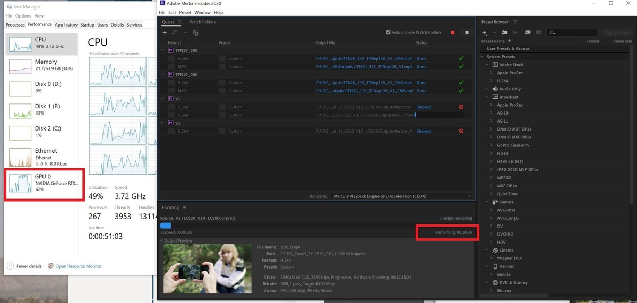Expand the Audio Only preset group
Screen dimensions: 637x303
487,89
